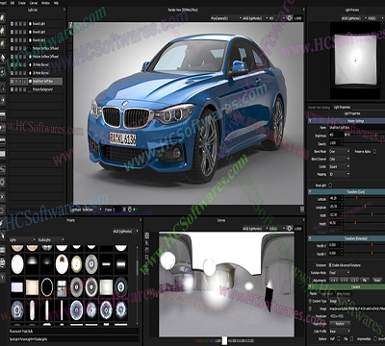The height and width of the screenshot is (346, 385).
Task: Toggle the Area Light checkbox
Action: point(330,185)
